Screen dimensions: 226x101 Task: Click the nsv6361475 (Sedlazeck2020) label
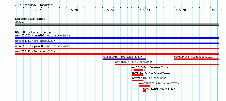pos(152,73)
